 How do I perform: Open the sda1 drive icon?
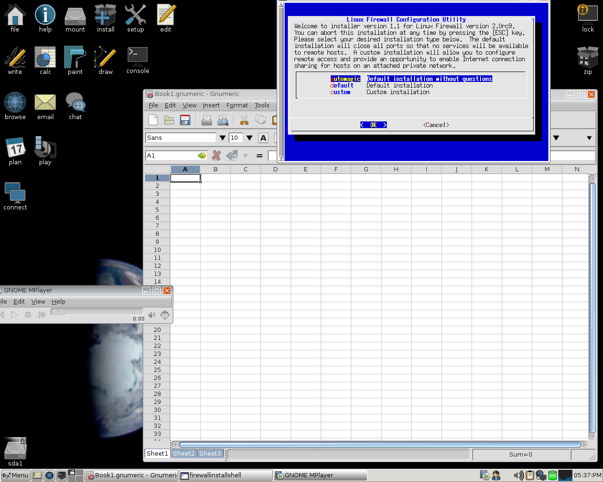15,452
